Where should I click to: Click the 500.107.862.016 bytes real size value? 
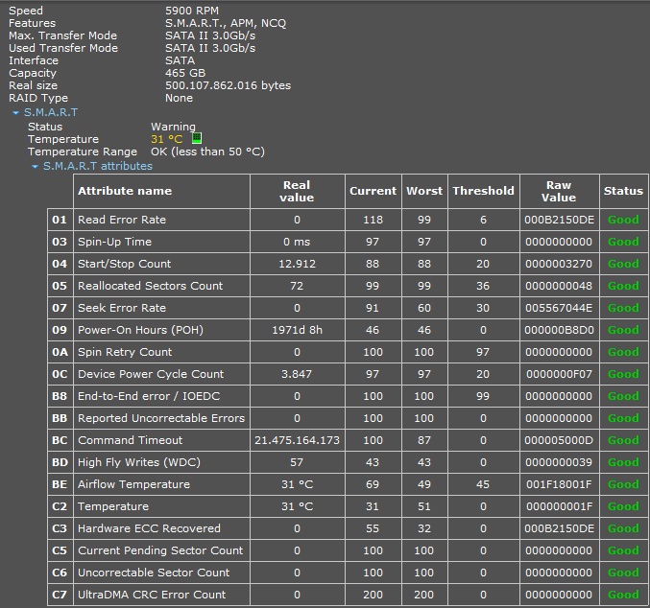pos(228,85)
